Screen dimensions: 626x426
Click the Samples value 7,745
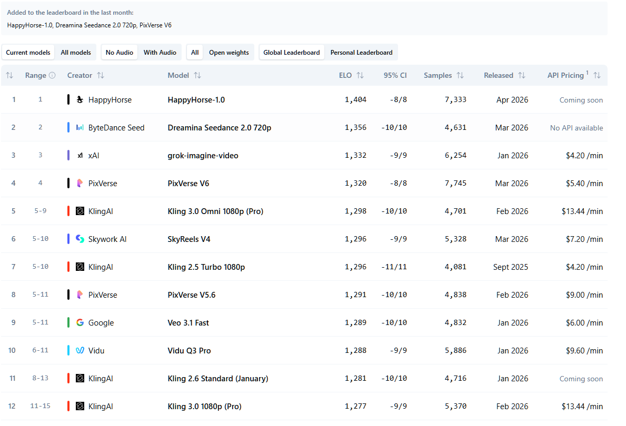click(x=455, y=184)
